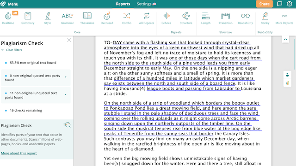Toggle the Realtime 'off' badge

(x=15, y=13)
